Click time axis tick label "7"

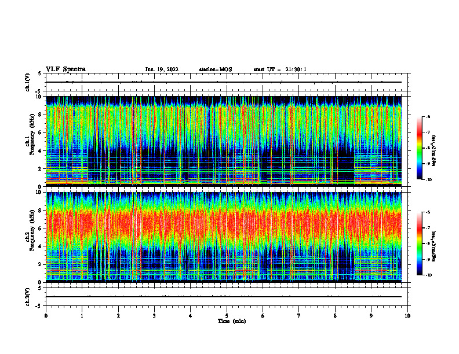[299, 316]
